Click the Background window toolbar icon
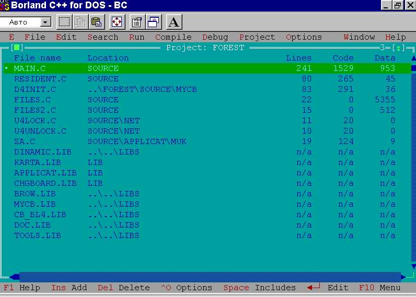This screenshot has width=416, height=297. [x=153, y=22]
